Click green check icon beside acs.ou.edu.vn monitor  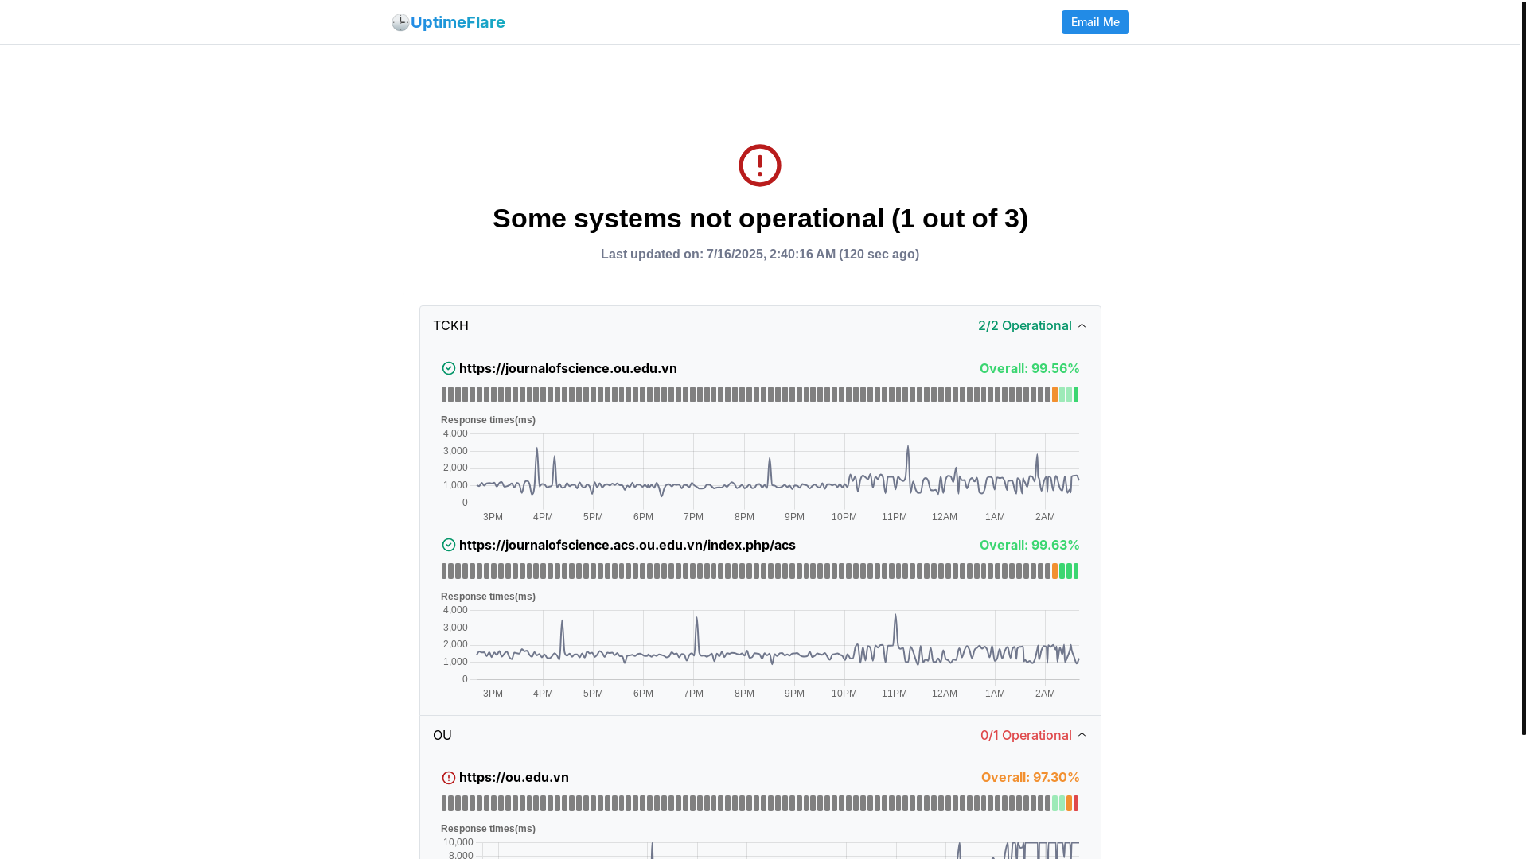pyautogui.click(x=449, y=545)
